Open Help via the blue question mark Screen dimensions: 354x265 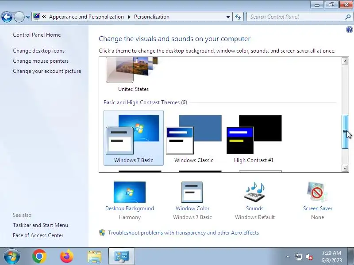point(349,30)
